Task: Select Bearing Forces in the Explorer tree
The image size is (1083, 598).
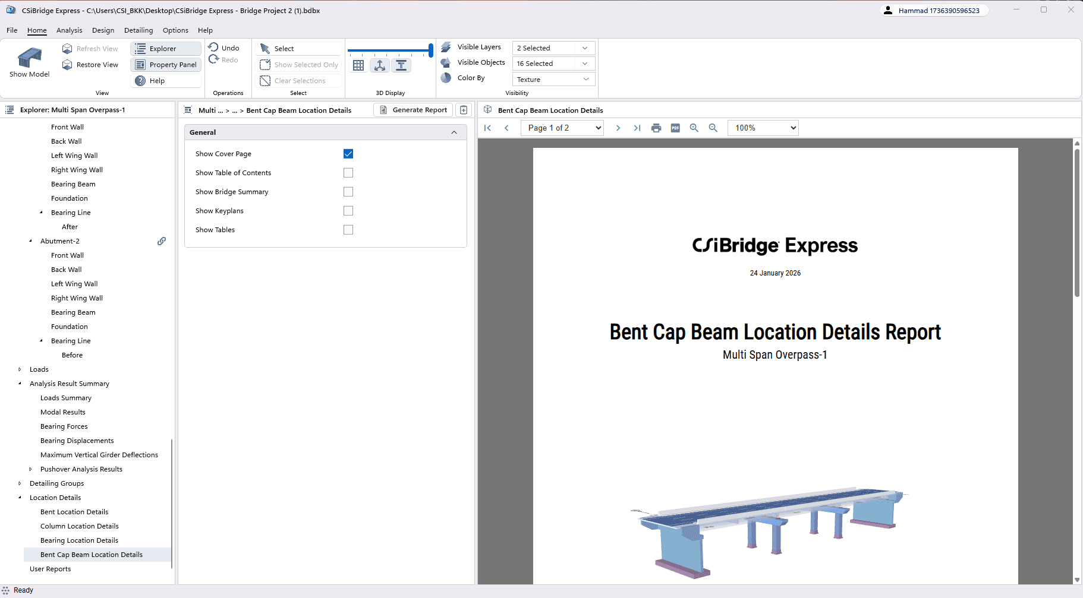Action: [64, 426]
